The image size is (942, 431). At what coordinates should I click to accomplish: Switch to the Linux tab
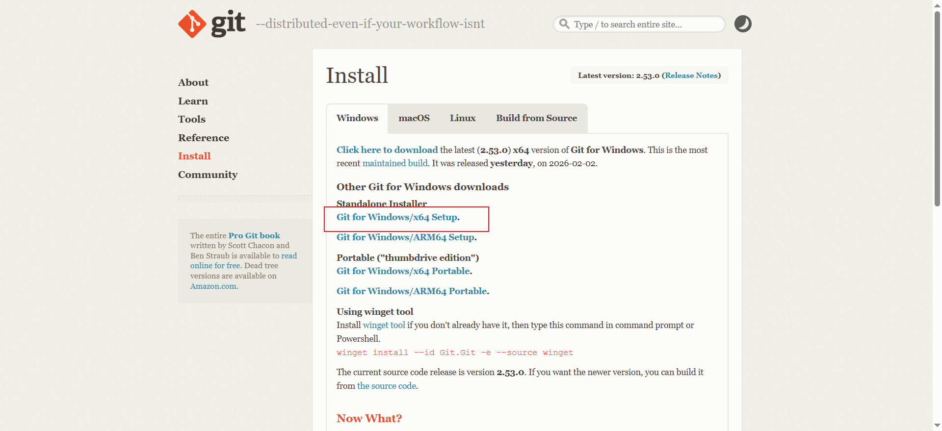point(463,118)
